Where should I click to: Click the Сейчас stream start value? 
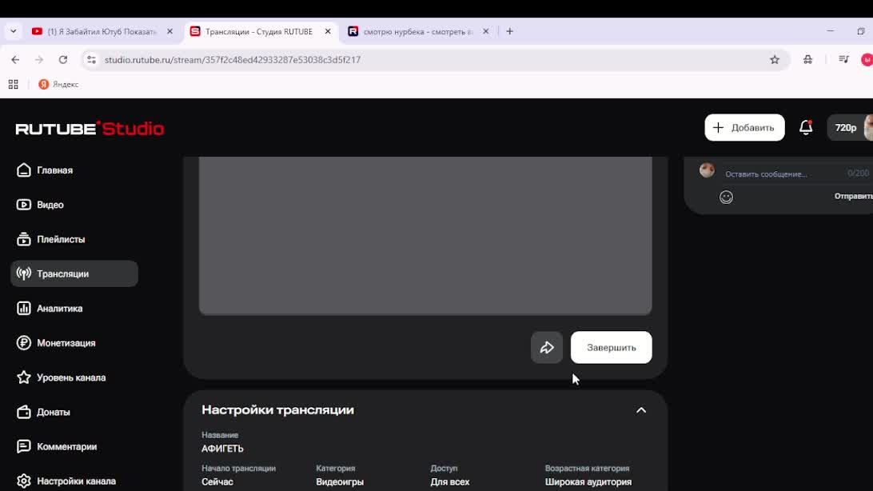[x=217, y=482]
